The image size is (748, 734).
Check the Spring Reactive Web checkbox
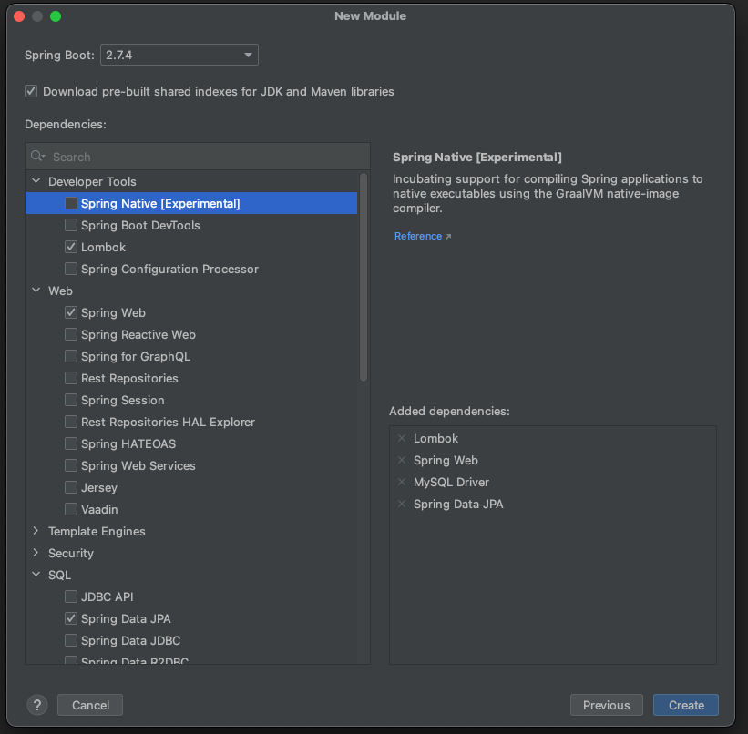[x=71, y=334]
